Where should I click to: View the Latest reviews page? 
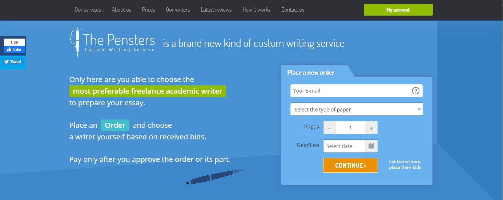(216, 10)
